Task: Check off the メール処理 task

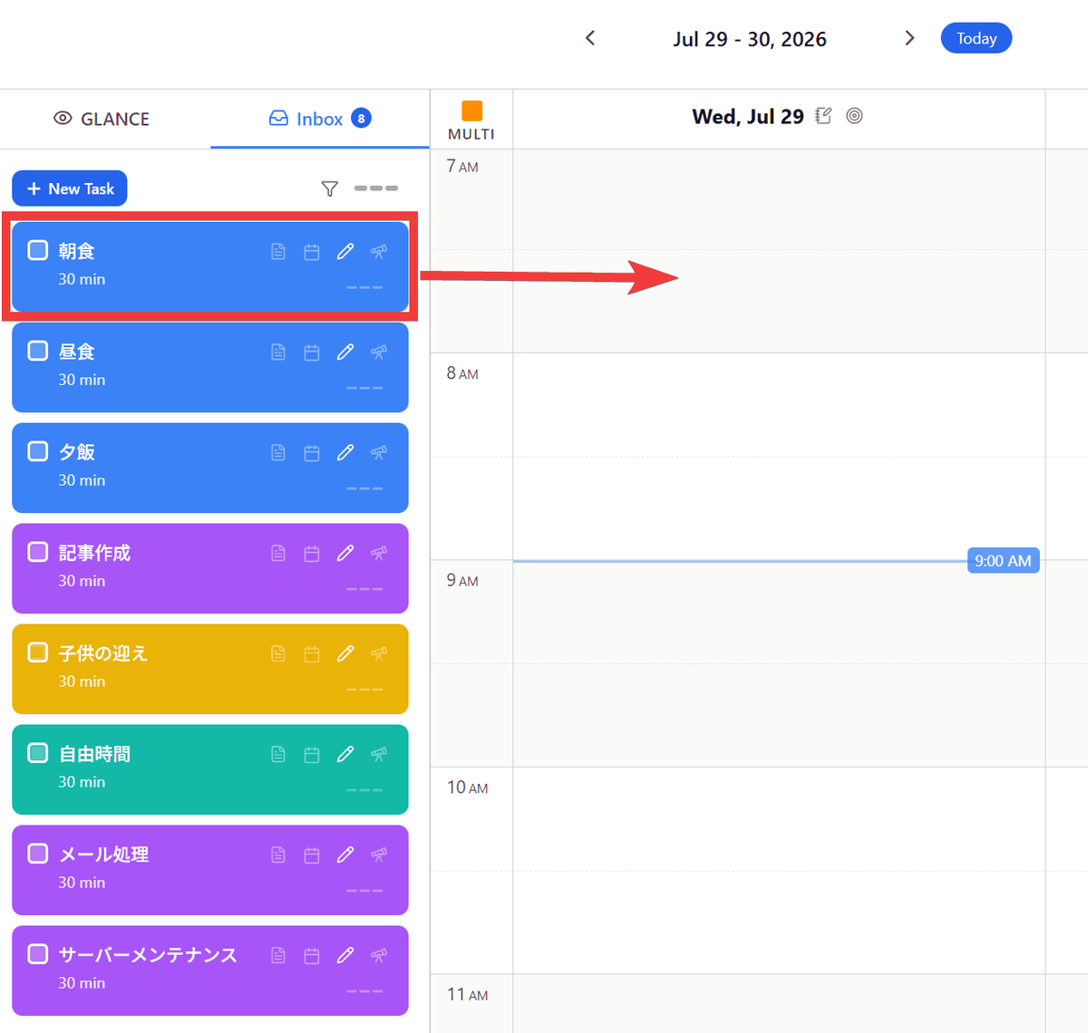Action: 38,854
